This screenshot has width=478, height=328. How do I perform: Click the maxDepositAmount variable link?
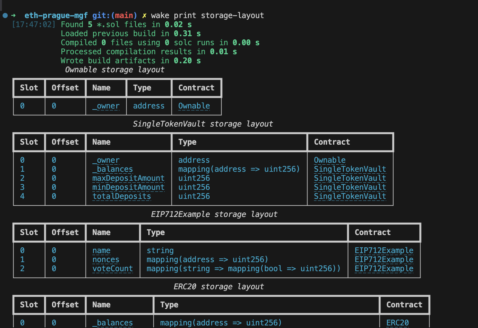tap(128, 178)
